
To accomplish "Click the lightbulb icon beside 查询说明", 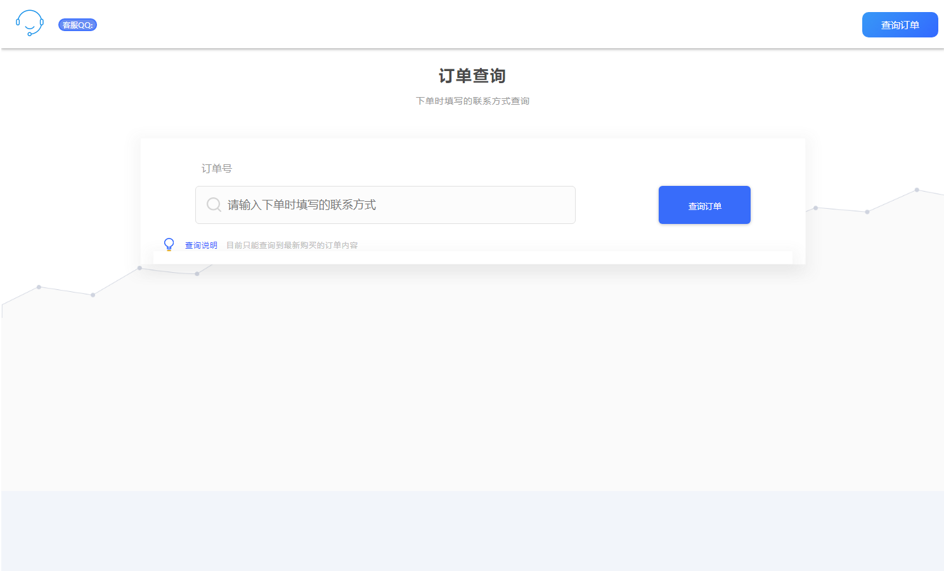I will pos(169,244).
